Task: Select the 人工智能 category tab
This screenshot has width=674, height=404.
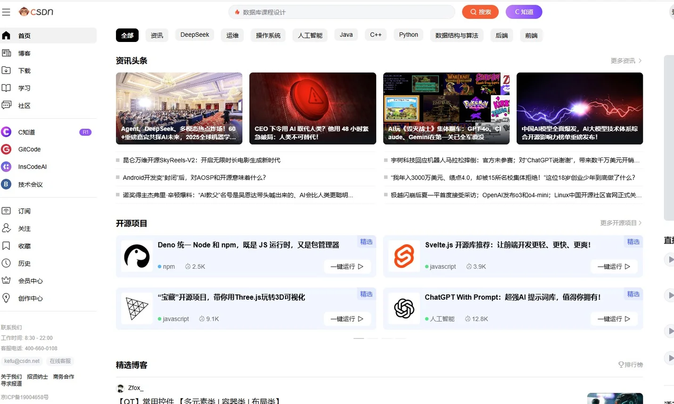Action: pos(310,35)
